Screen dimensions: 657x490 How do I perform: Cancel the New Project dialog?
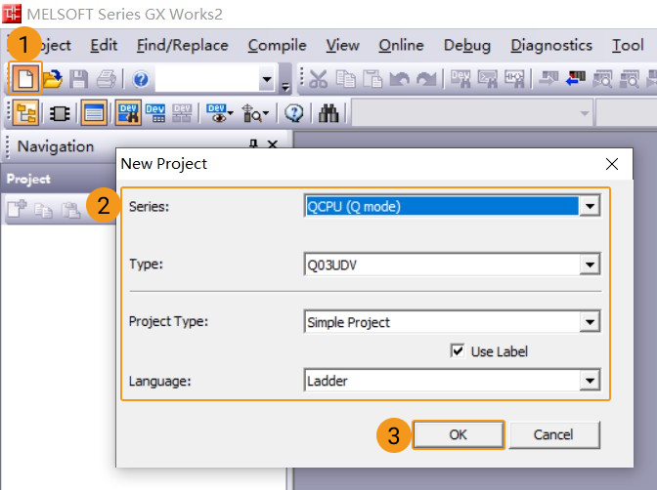(554, 434)
